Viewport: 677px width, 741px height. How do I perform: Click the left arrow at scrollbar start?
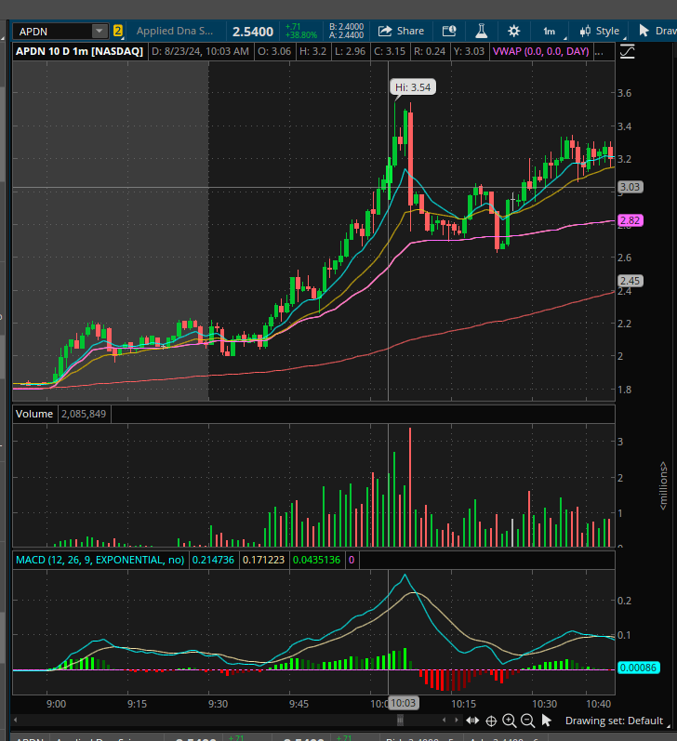pyautogui.click(x=16, y=721)
